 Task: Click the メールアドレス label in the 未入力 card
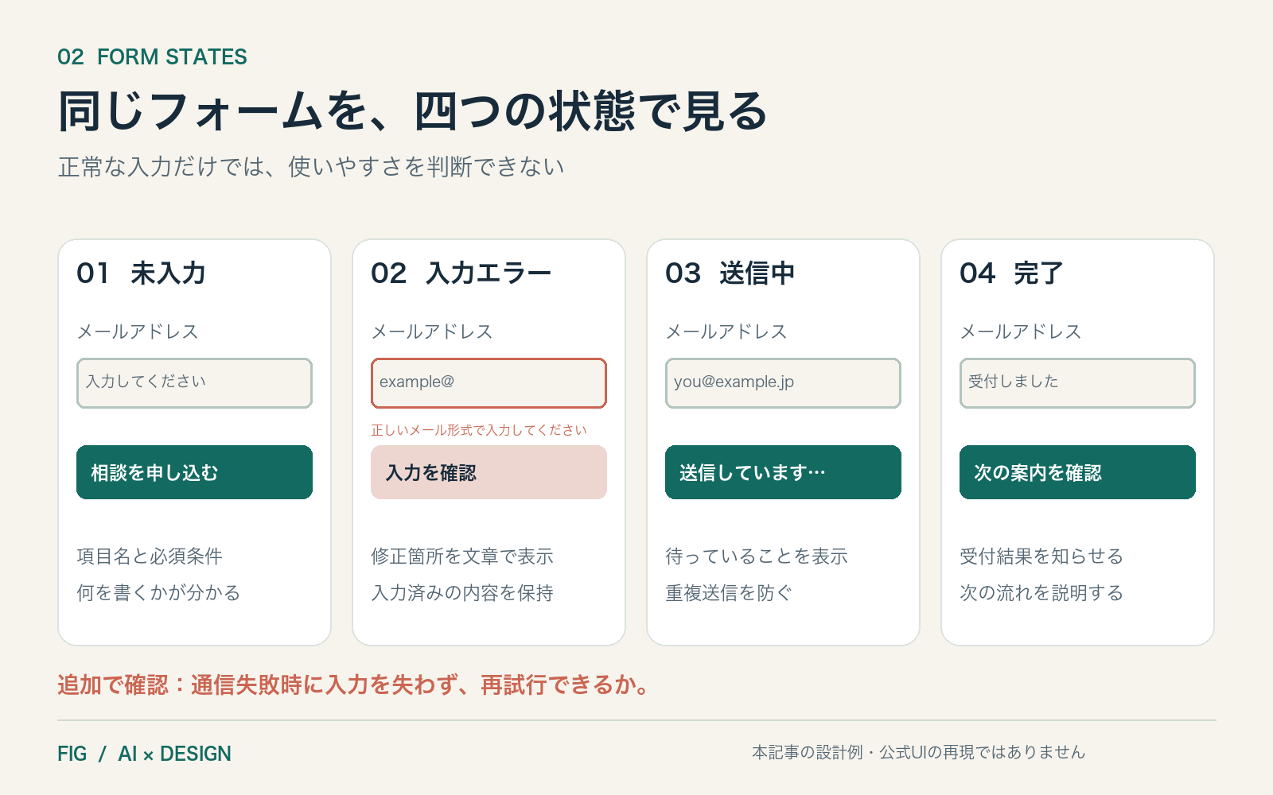(x=138, y=332)
